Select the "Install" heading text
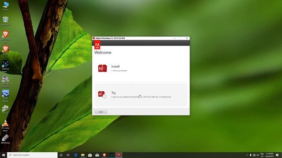This screenshot has height=158, width=282. pyautogui.click(x=115, y=66)
